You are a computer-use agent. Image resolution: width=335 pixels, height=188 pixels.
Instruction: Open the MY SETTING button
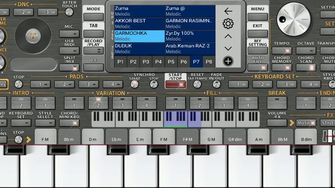258,51
